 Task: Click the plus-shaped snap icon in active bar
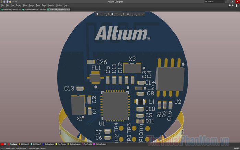(x=101, y=14)
